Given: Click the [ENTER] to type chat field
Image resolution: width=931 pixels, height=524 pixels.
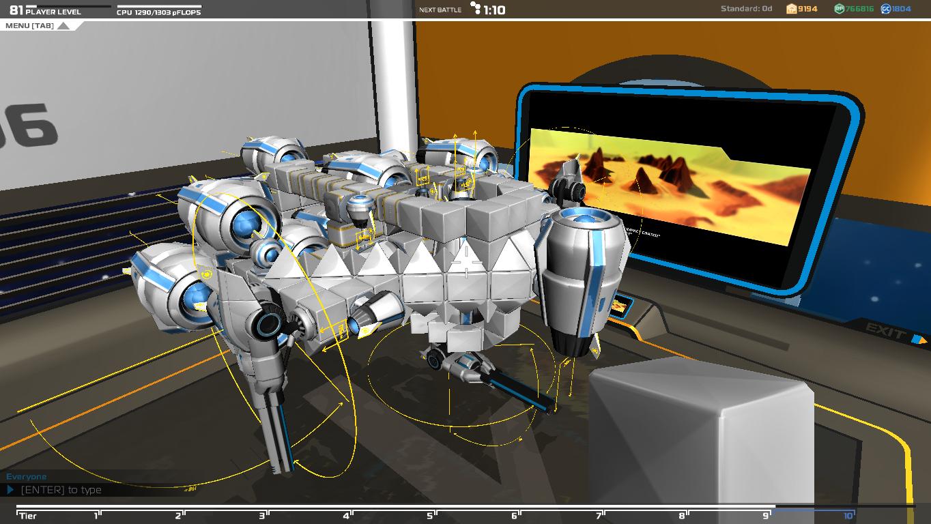Looking at the screenshot, I should 61,490.
